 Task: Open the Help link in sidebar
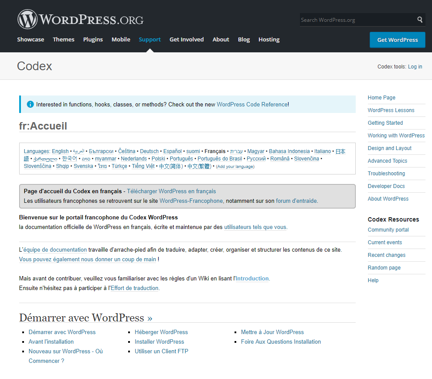[373, 280]
